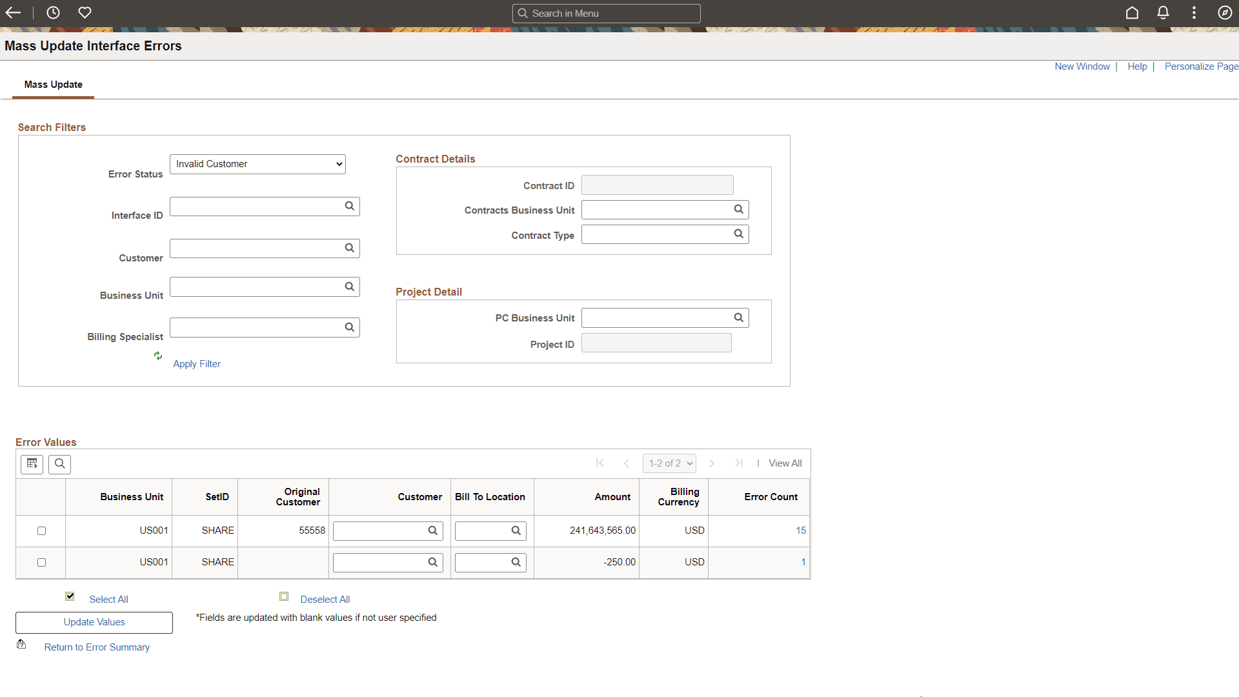Click the Search in Menu field
This screenshot has width=1239, height=697.
click(607, 14)
